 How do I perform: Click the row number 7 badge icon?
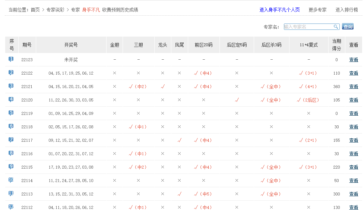pos(11,140)
